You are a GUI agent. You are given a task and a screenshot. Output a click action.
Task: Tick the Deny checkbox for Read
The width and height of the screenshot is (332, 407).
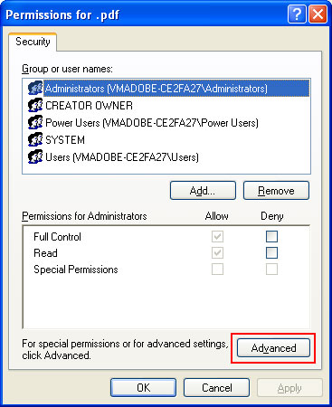click(x=271, y=252)
